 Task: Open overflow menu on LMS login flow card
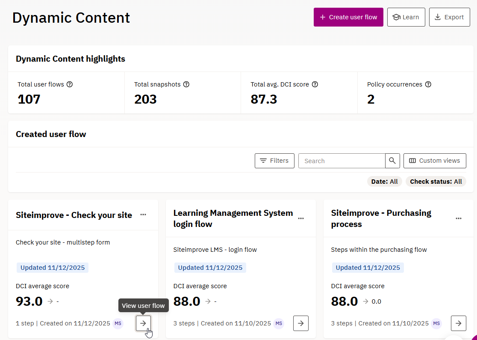pyautogui.click(x=301, y=218)
